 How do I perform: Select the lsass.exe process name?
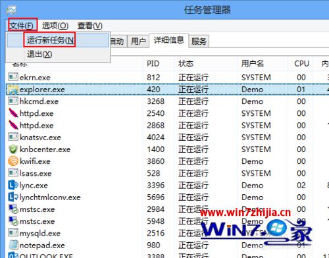coord(36,173)
